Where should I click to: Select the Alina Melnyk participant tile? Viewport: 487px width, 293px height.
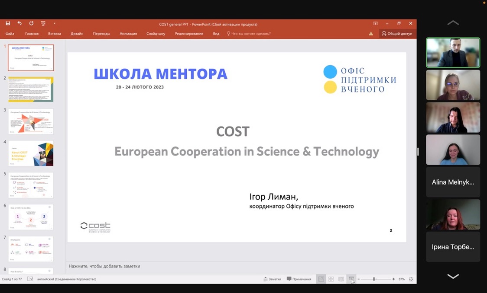(x=453, y=182)
